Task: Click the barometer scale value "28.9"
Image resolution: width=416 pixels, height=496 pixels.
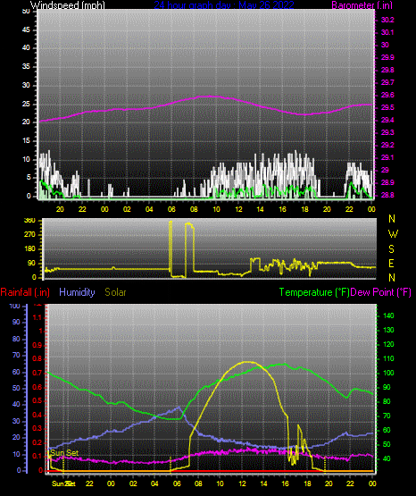Action: pyautogui.click(x=387, y=183)
